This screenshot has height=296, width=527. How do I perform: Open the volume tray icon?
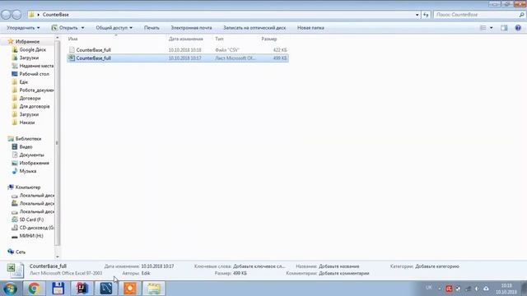click(477, 289)
